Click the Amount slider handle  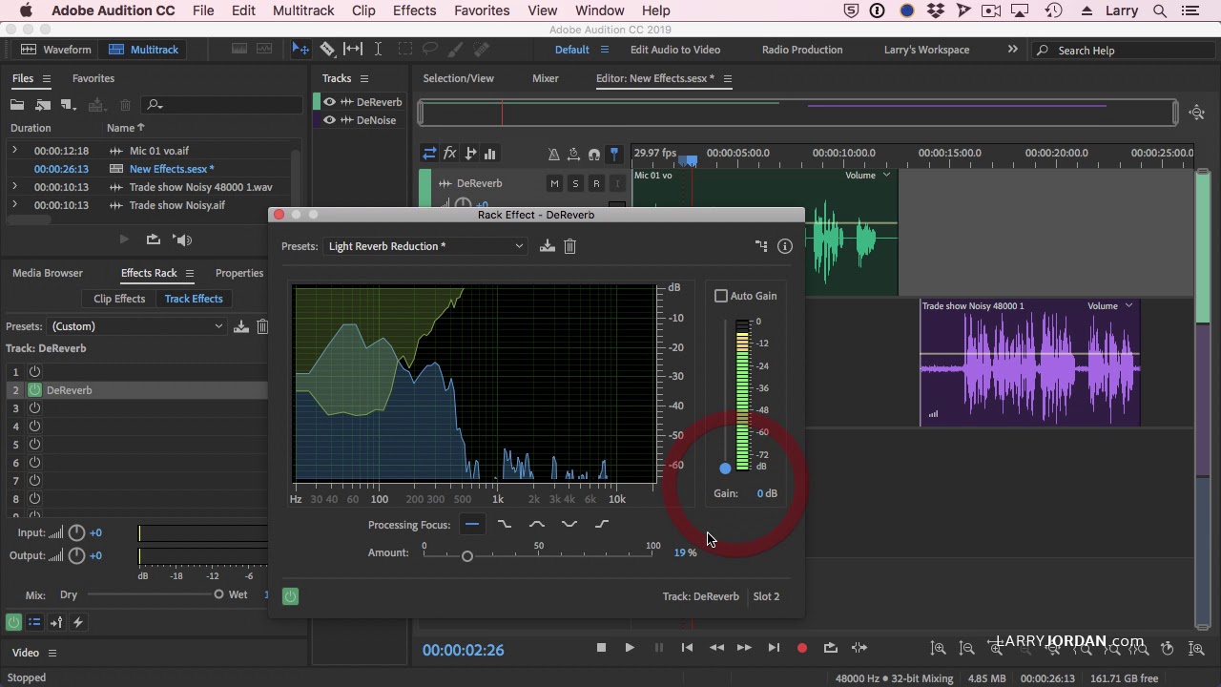click(x=467, y=556)
